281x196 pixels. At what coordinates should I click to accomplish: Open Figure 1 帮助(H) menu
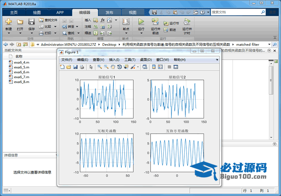180,60
